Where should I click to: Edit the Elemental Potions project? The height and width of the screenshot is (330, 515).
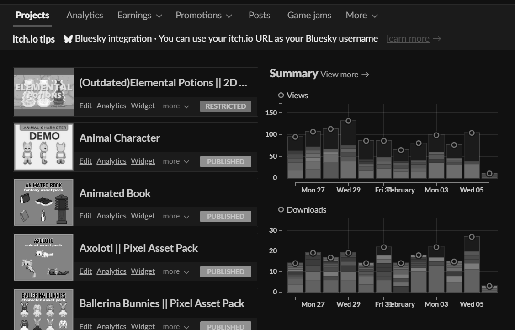(x=85, y=106)
